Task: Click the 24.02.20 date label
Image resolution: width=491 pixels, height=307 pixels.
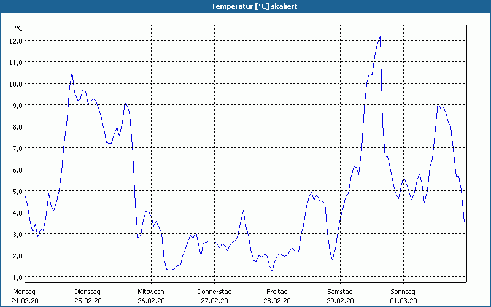Action: pyautogui.click(x=25, y=301)
